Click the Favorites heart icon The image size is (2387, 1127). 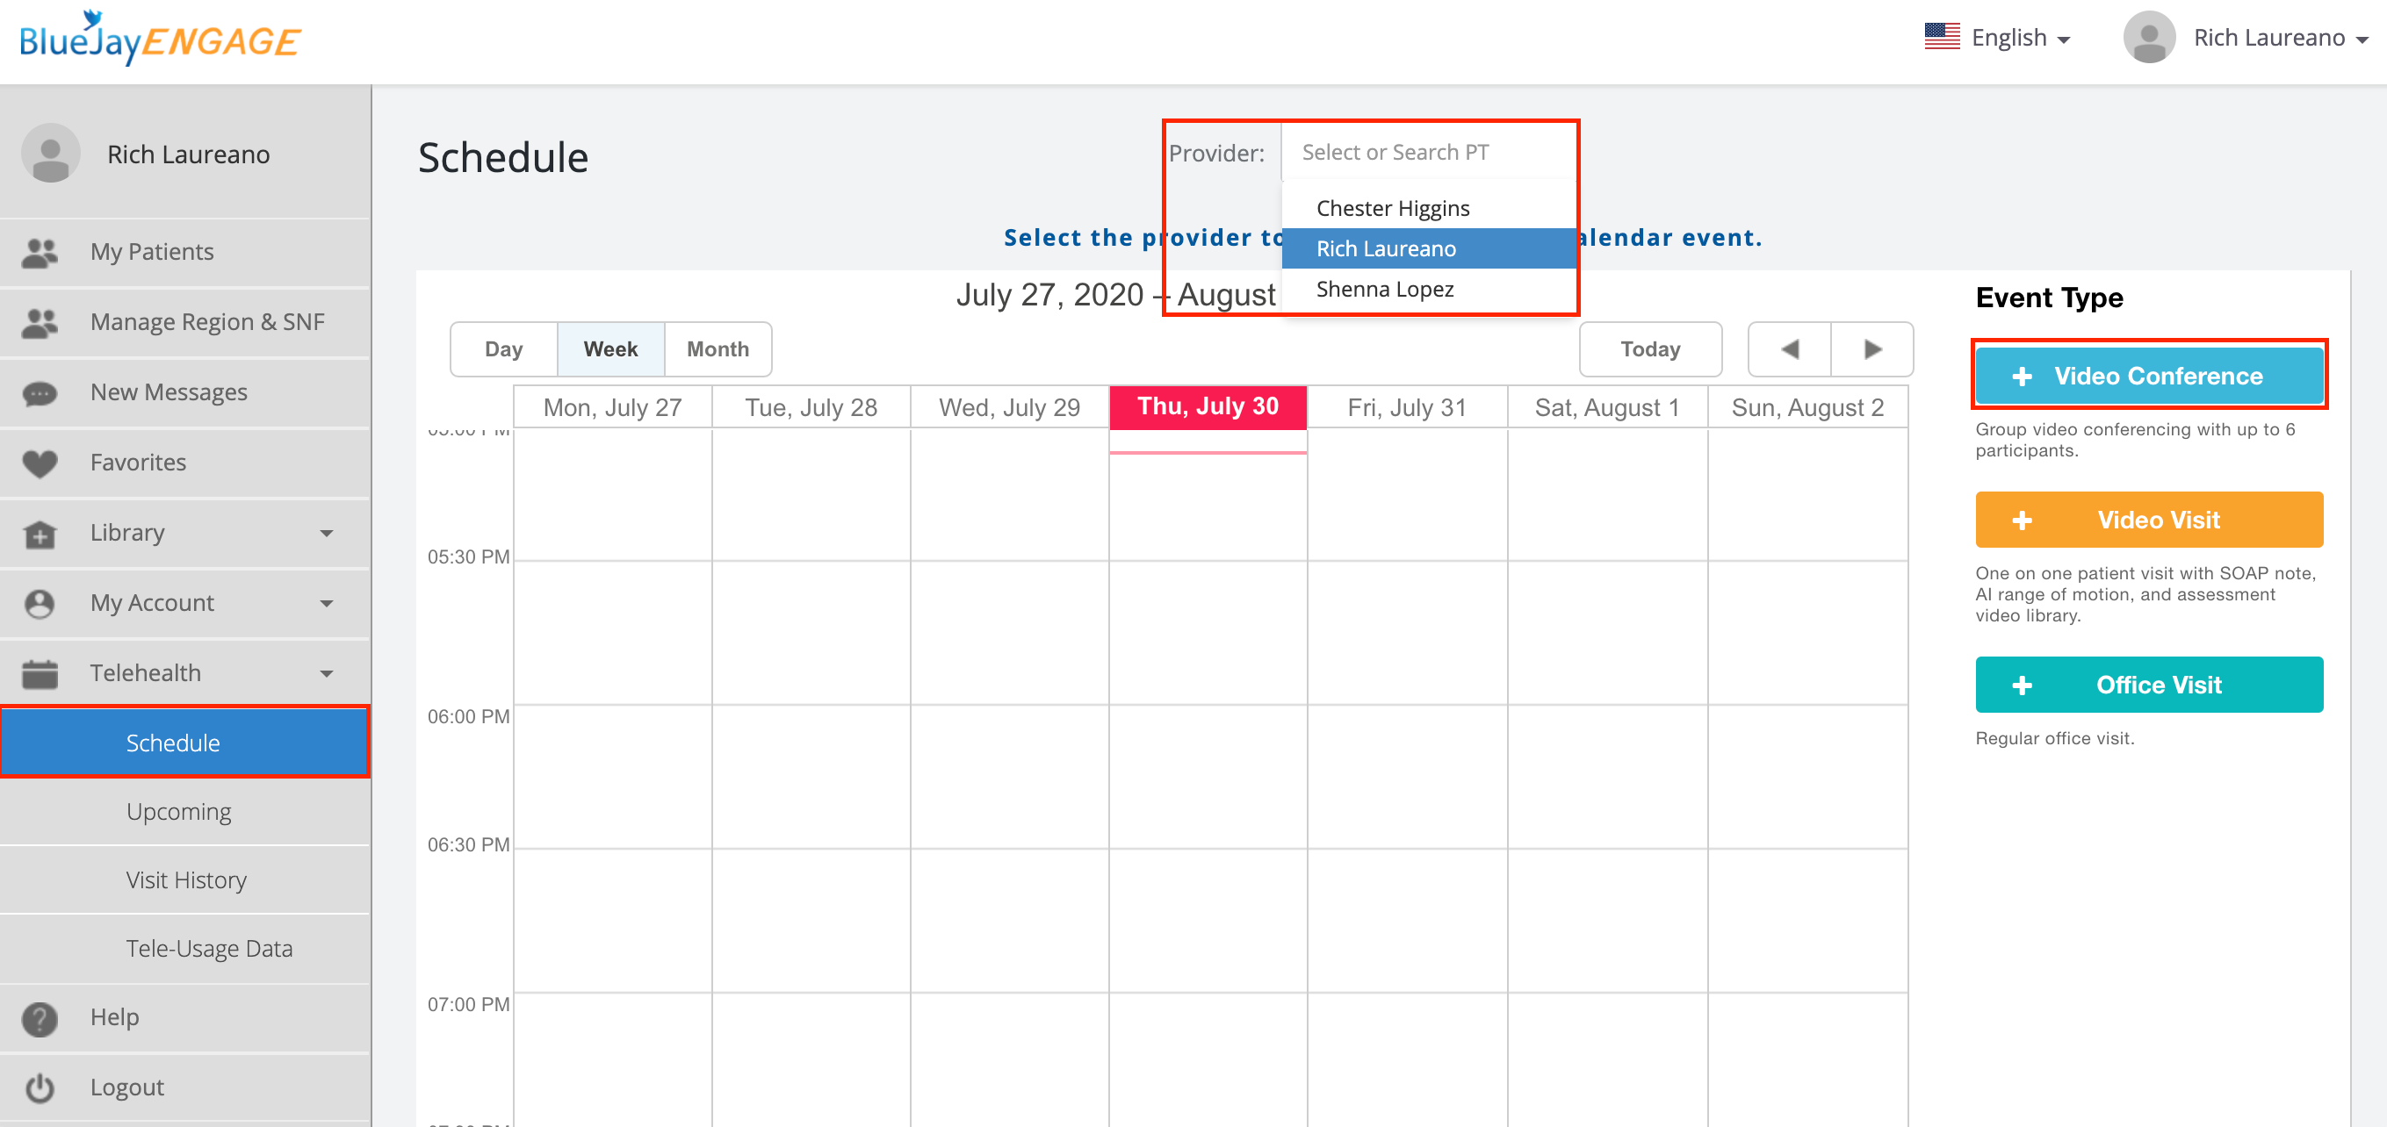coord(40,463)
